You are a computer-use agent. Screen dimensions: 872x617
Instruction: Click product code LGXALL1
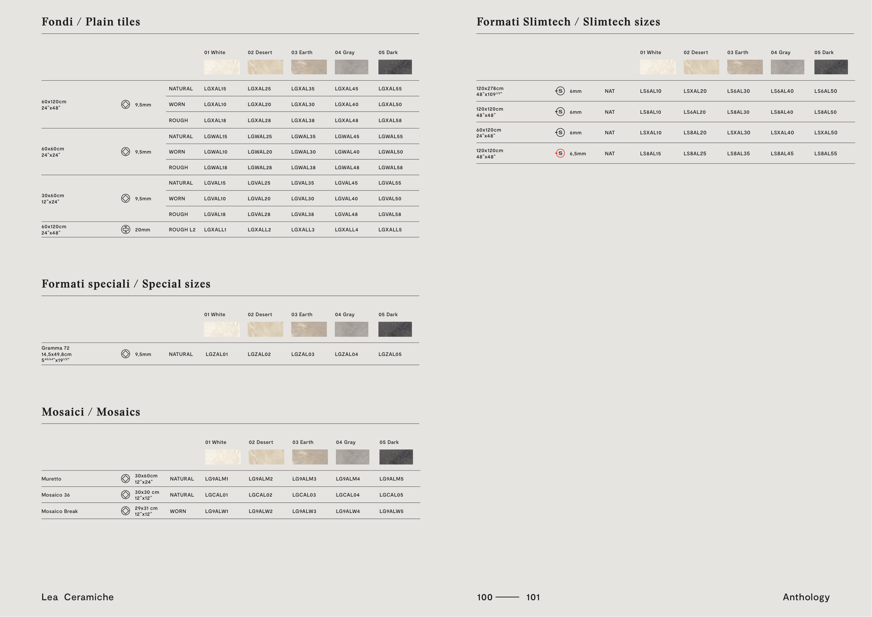(x=215, y=230)
